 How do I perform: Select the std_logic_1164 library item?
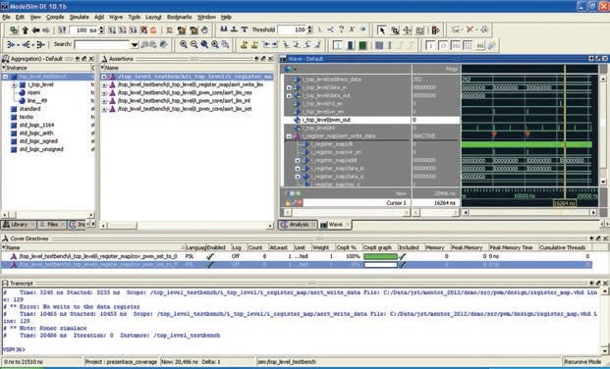click(36, 126)
